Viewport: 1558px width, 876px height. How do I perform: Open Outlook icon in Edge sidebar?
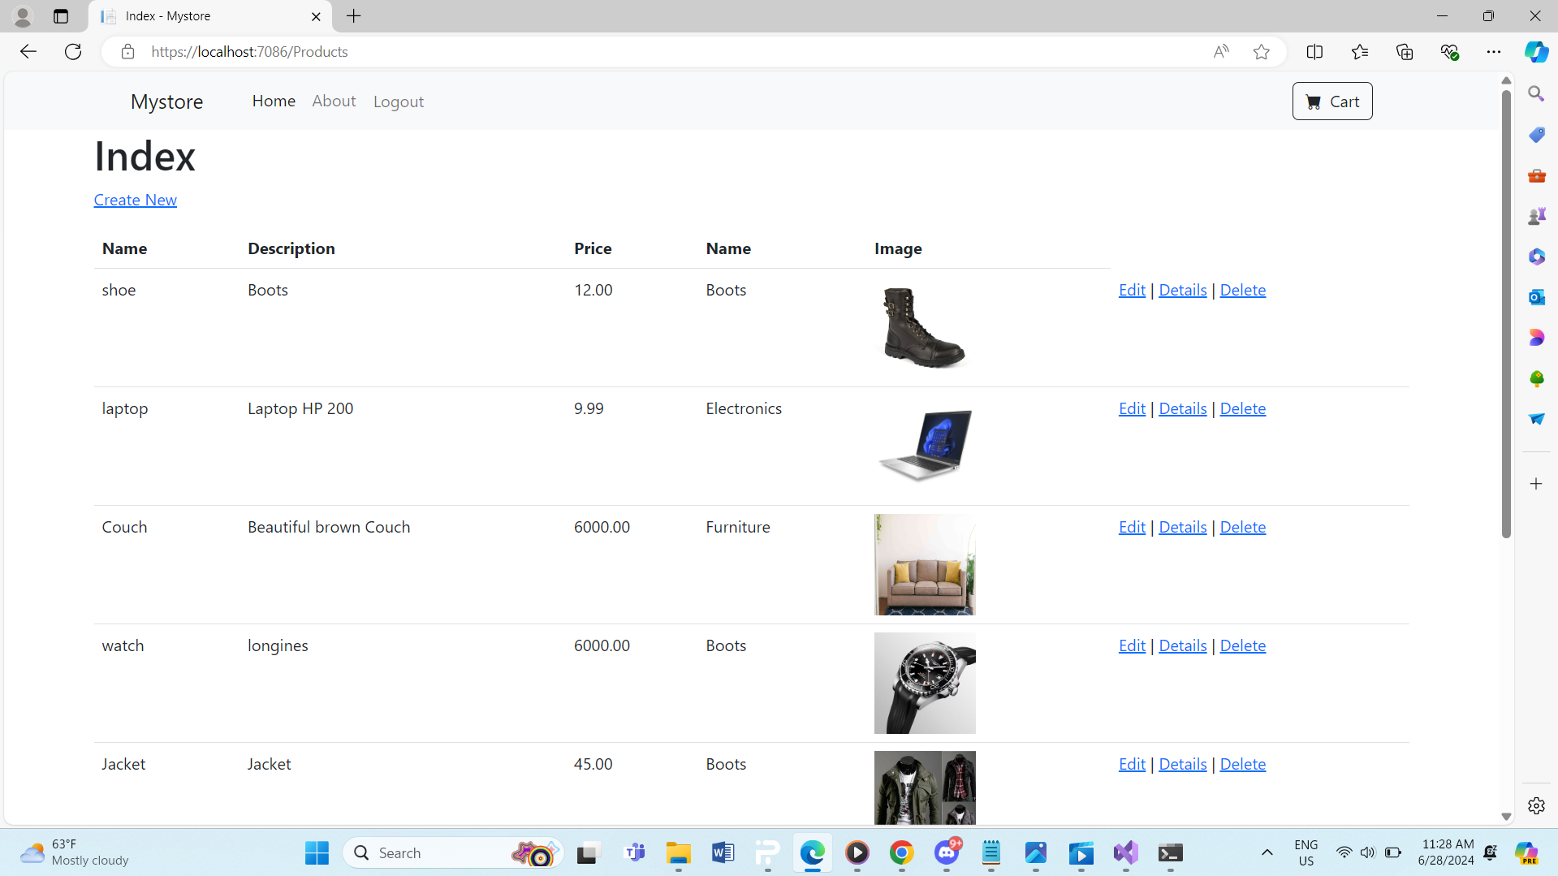pos(1536,297)
